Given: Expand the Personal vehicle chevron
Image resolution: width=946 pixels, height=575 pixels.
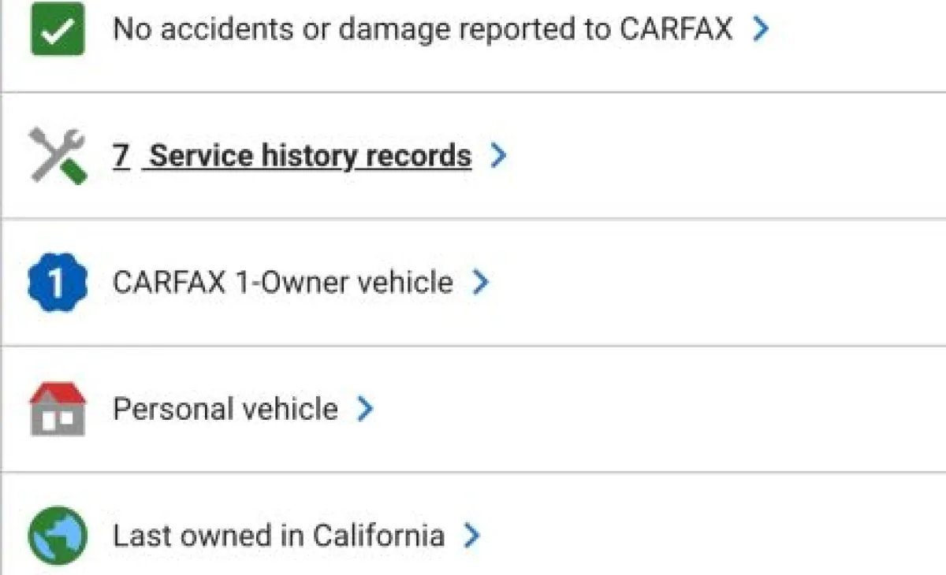Looking at the screenshot, I should tap(364, 410).
